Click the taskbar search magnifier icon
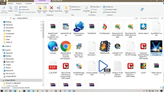Image resolution: width=164 pixels, height=92 pixels. 6,91
